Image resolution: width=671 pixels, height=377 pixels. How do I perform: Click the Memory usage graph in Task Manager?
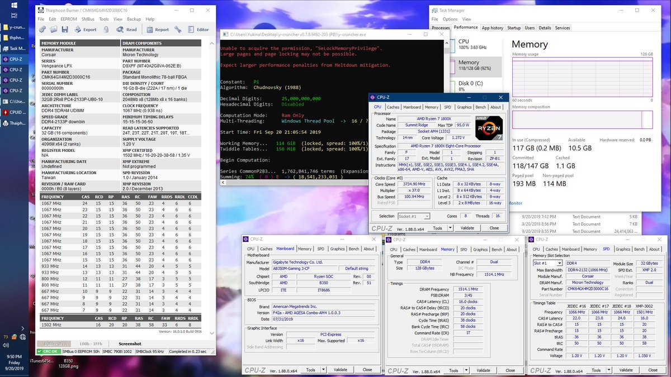point(583,77)
